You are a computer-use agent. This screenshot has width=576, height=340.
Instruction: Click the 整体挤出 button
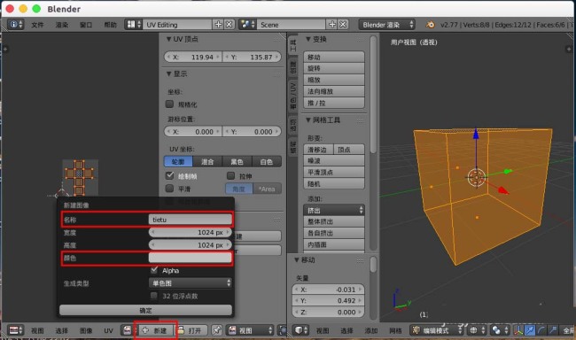[334, 221]
